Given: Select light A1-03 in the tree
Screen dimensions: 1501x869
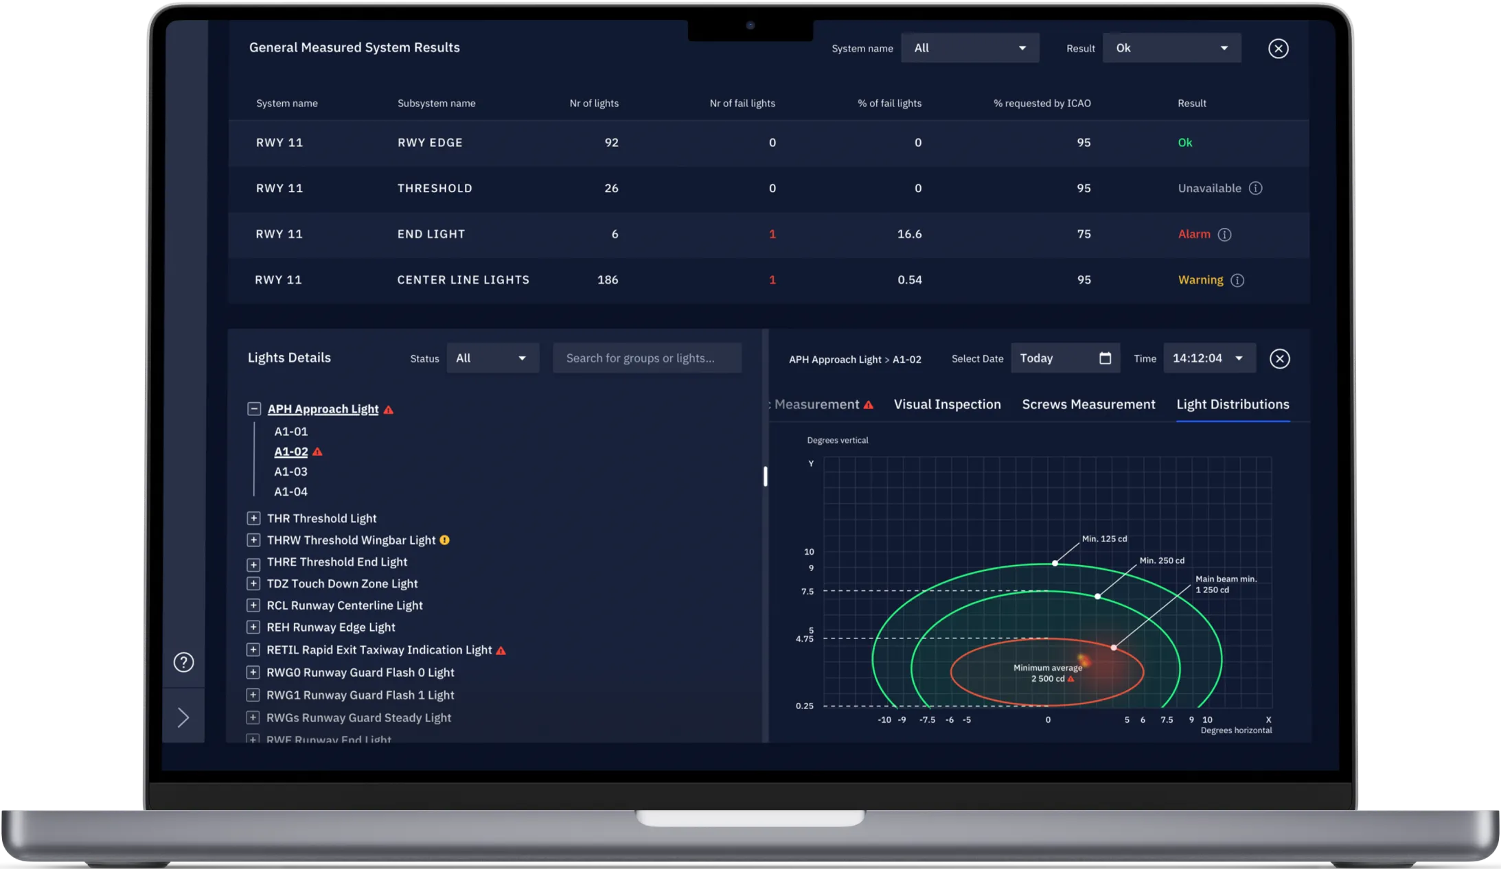Looking at the screenshot, I should 291,472.
